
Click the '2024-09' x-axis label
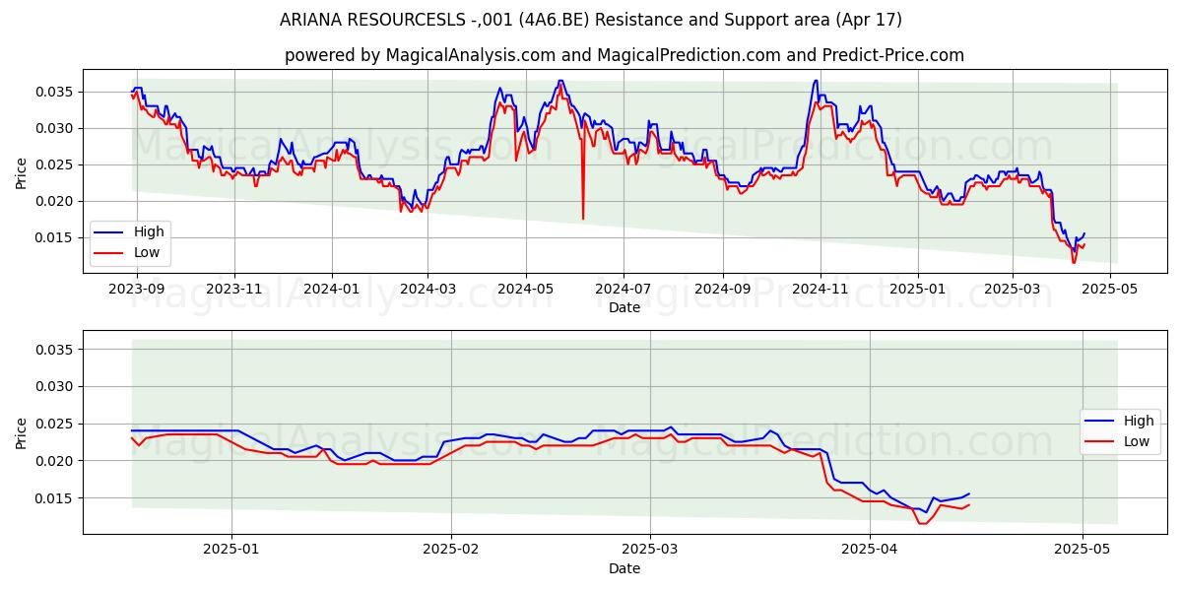tap(722, 289)
